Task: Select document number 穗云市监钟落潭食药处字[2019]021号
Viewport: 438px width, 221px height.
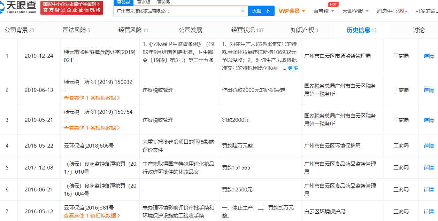Action: click(x=100, y=56)
